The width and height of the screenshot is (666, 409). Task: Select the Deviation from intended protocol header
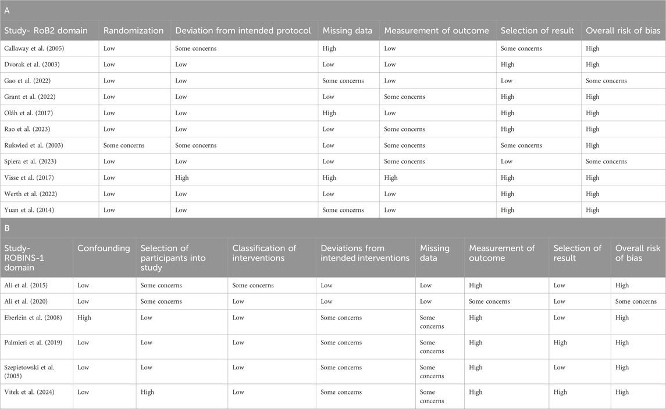pos(243,31)
